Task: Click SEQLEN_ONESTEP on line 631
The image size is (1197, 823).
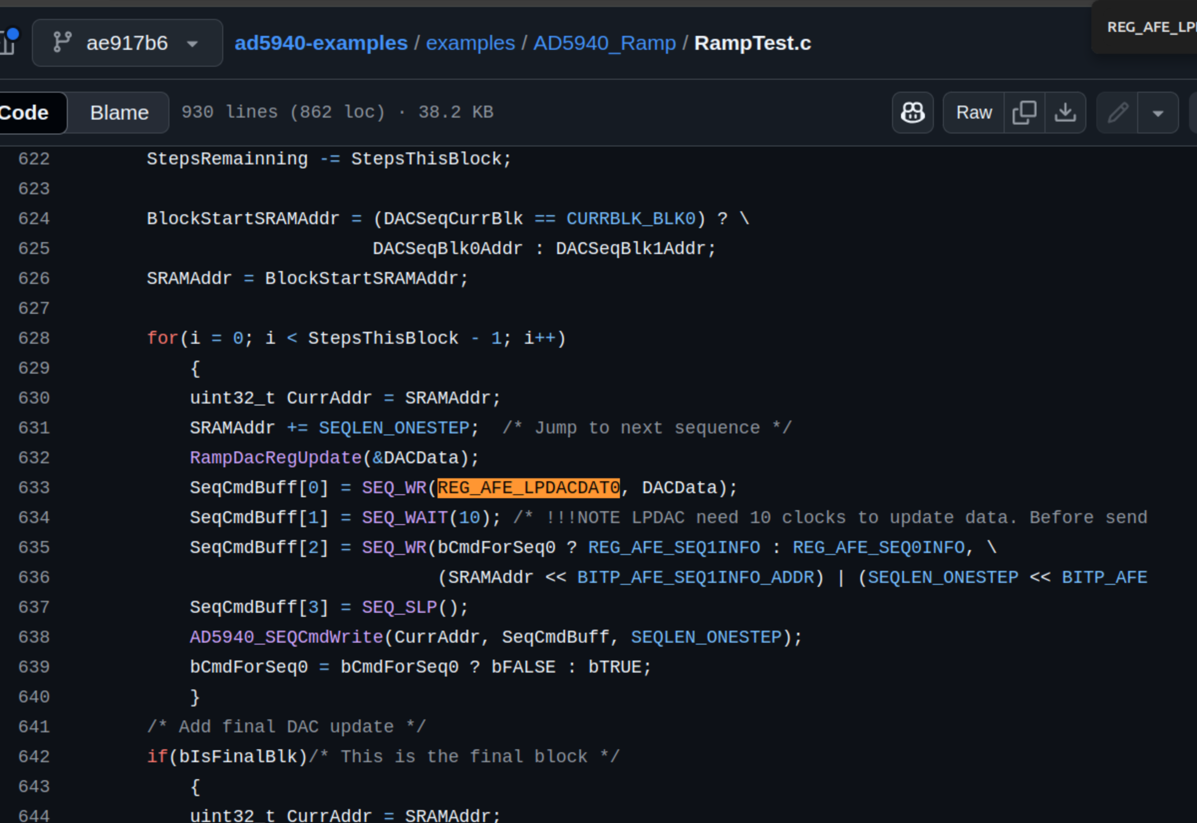Action: coord(394,428)
